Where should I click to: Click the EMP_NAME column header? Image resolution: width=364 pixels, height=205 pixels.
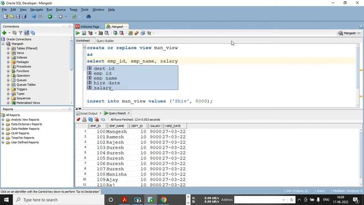click(117, 126)
